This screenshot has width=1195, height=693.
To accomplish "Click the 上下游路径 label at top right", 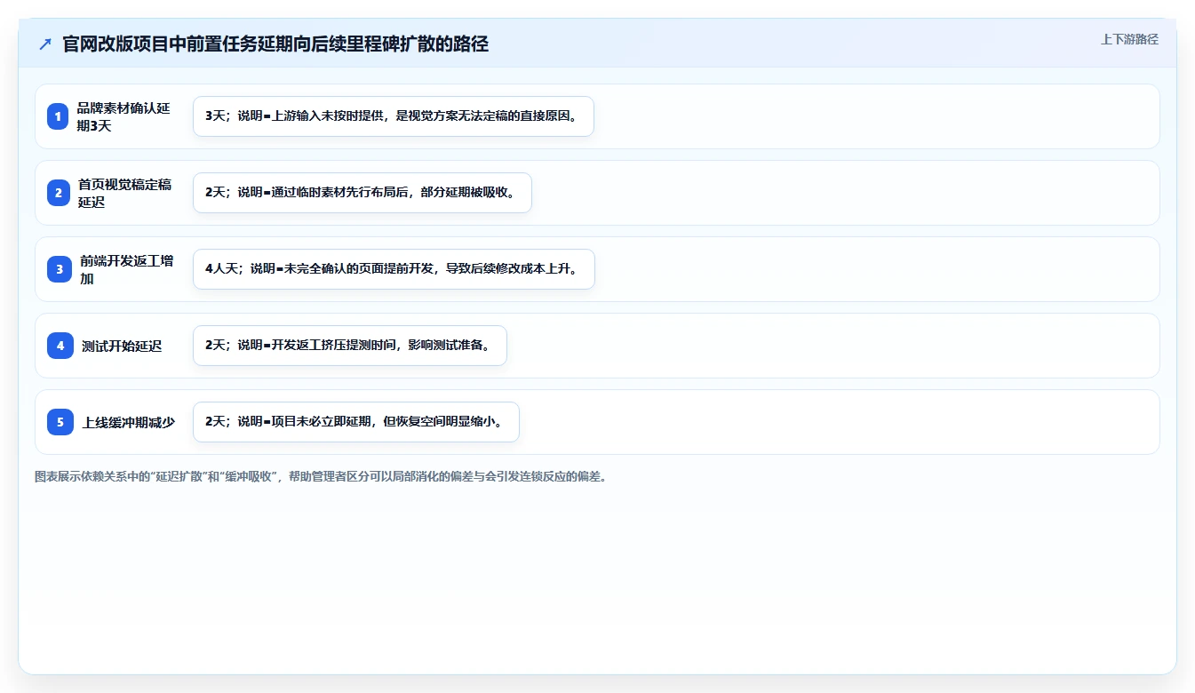I will pos(1129,39).
